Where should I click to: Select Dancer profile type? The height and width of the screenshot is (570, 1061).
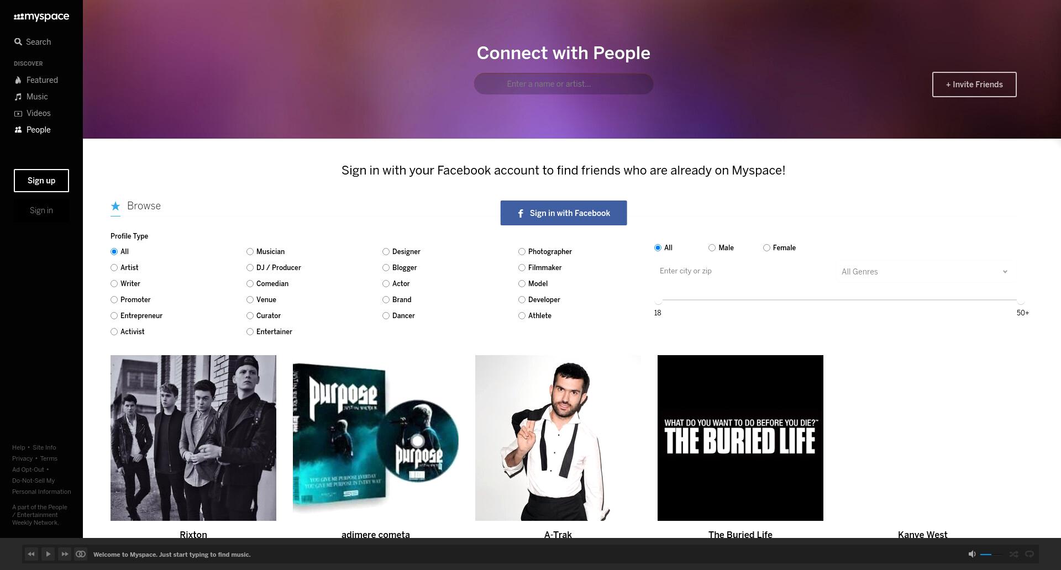tap(386, 316)
